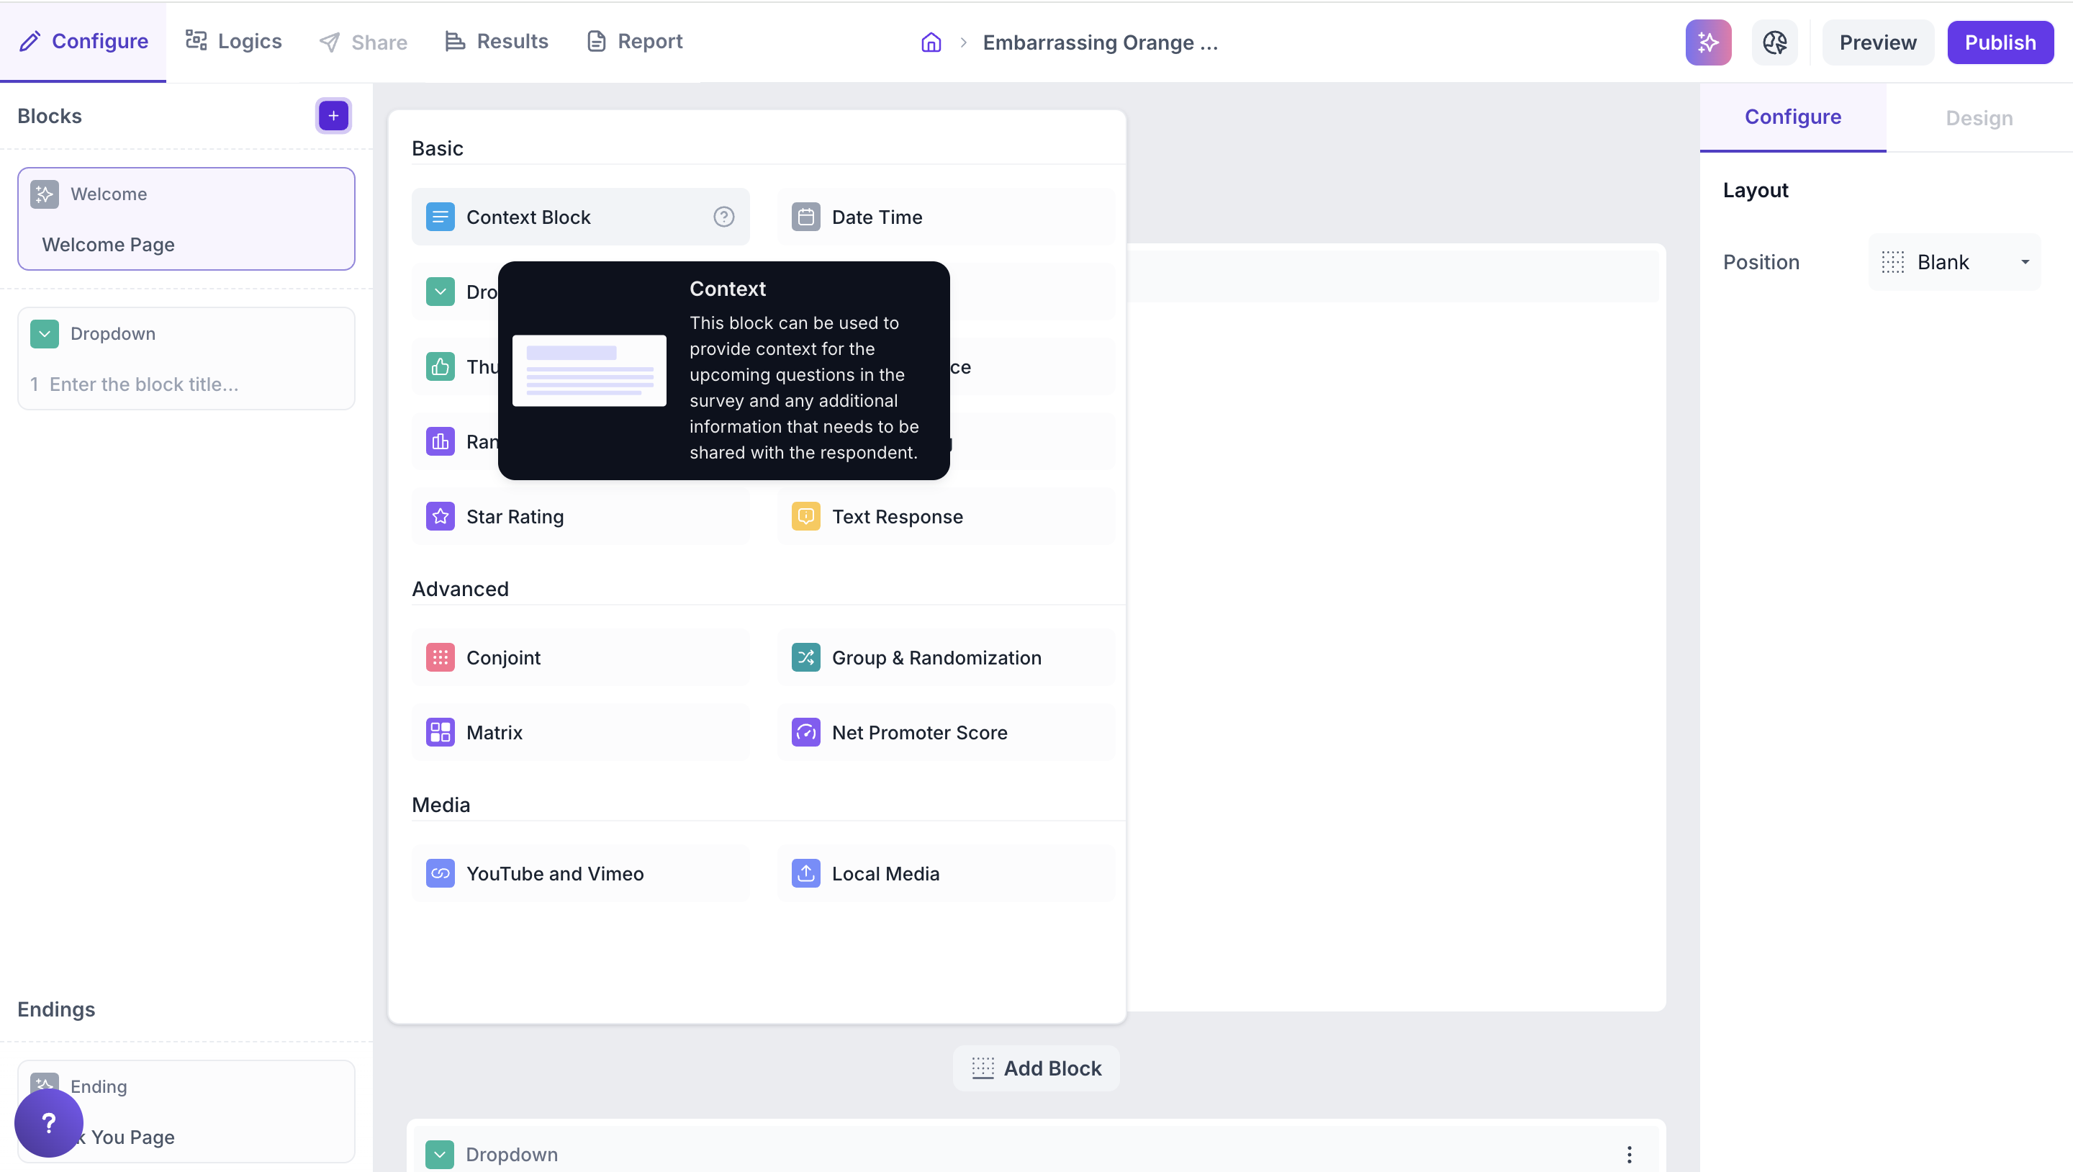Click the Publish button

point(2000,42)
